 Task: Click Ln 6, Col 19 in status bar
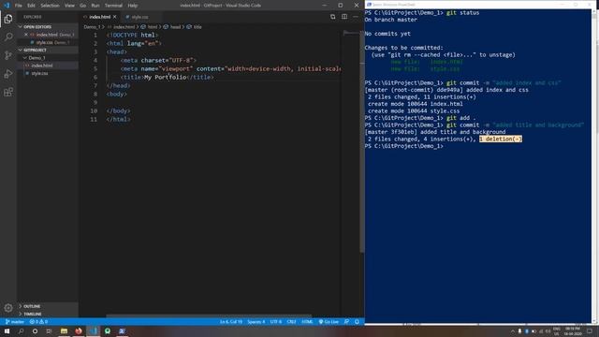pyautogui.click(x=231, y=322)
